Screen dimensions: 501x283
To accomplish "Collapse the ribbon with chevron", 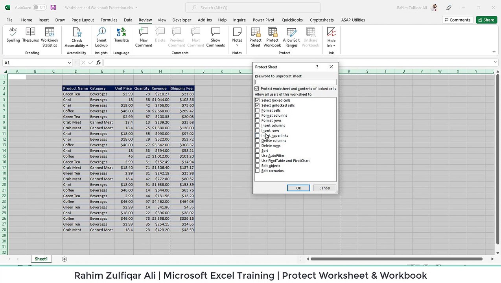I will pyautogui.click(x=494, y=52).
